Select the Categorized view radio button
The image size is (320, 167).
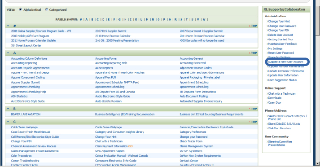[x=47, y=9]
